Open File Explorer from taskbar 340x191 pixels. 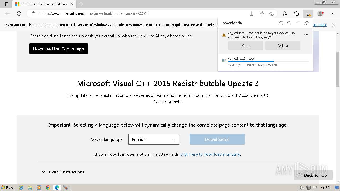tap(30, 188)
